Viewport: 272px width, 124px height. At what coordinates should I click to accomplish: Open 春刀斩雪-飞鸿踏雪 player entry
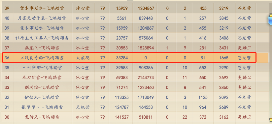tap(42, 77)
